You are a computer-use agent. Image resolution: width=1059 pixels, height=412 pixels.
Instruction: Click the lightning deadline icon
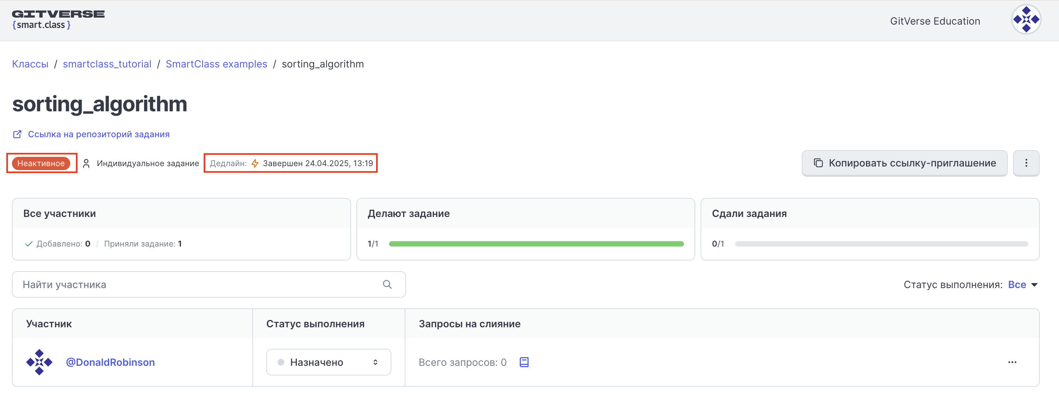[x=255, y=163]
